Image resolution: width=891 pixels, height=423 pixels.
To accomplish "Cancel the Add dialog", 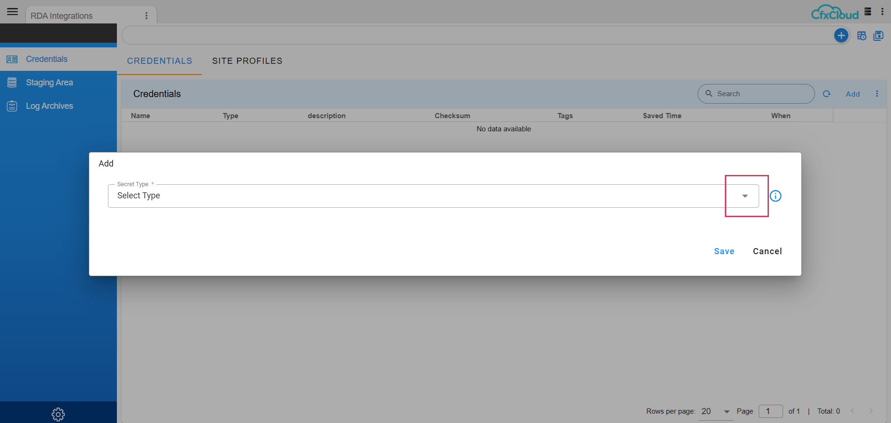I will coord(767,251).
